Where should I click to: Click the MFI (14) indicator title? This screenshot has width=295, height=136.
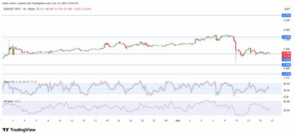pyautogui.click(x=8, y=101)
